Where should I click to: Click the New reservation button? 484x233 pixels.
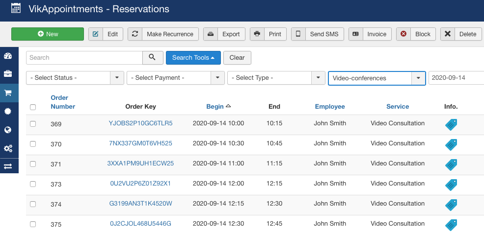tap(48, 34)
